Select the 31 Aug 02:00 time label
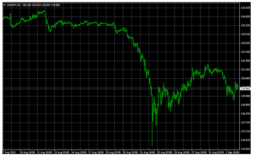255x156 pixels. pyautogui.click(x=216, y=152)
